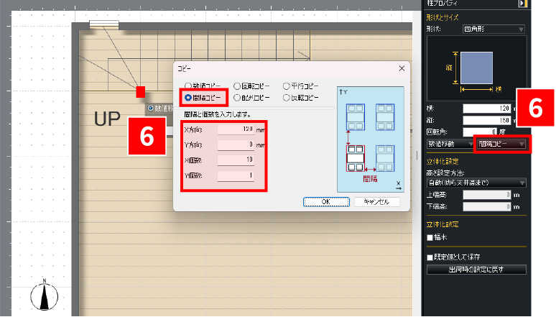This screenshot has width=556, height=317.
Task: Click the UP stair label on the floor plan
Action: point(107,119)
